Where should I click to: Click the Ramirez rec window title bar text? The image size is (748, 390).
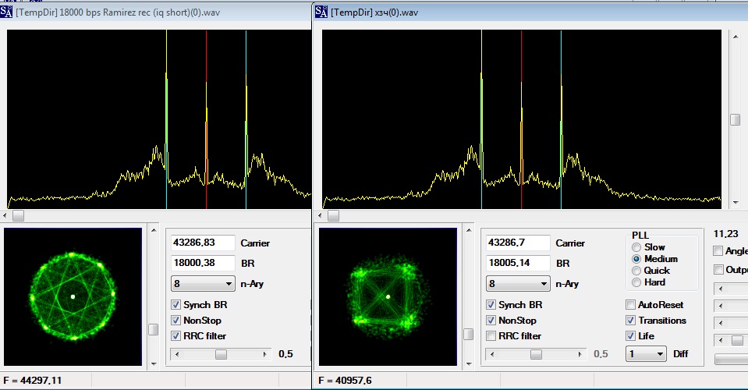pyautogui.click(x=118, y=12)
